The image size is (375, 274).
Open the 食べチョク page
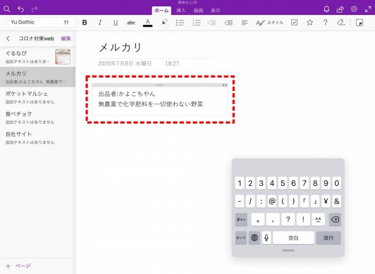(x=38, y=117)
